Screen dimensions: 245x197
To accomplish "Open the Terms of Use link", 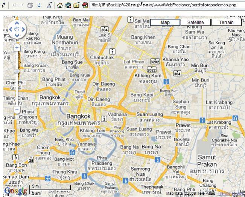I will click(231, 193).
